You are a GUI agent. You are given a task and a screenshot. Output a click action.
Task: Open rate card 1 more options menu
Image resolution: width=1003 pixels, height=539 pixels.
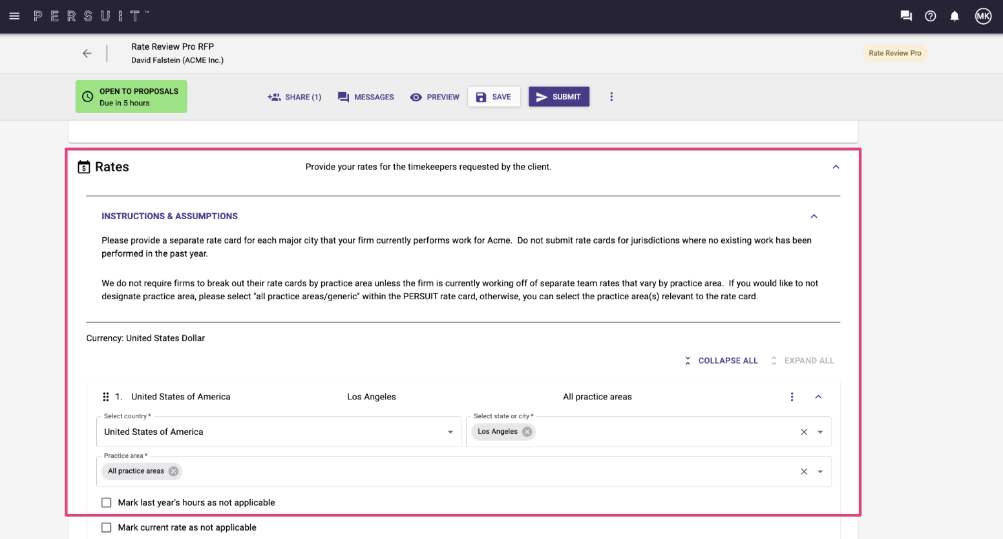[792, 397]
